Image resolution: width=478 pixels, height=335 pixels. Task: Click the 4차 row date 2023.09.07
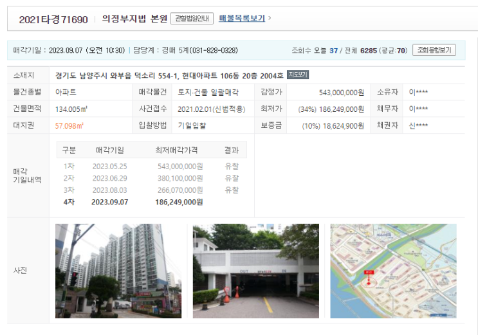(110, 202)
